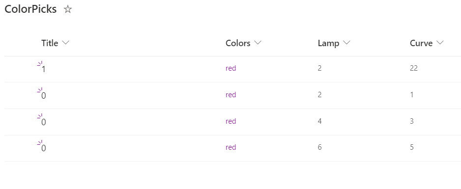The image size is (461, 189).
Task: Click the new-item glimmer icon in third row
Action: 40,116
